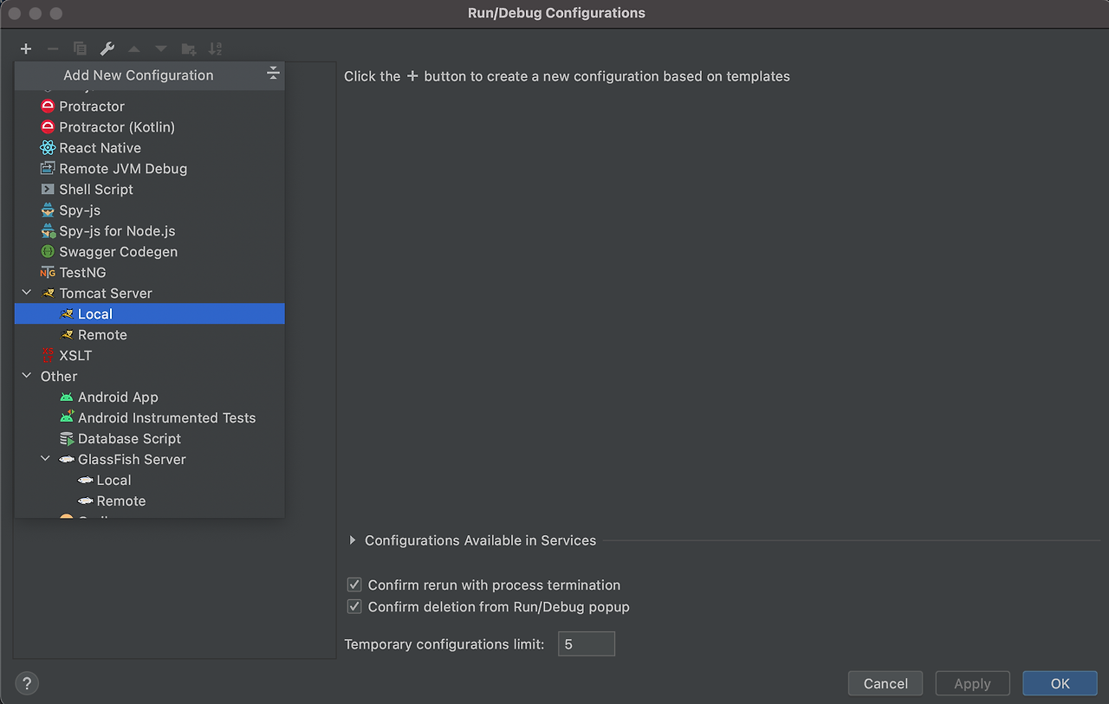Click the Cancel button
Image resolution: width=1109 pixels, height=704 pixels.
pyautogui.click(x=885, y=683)
